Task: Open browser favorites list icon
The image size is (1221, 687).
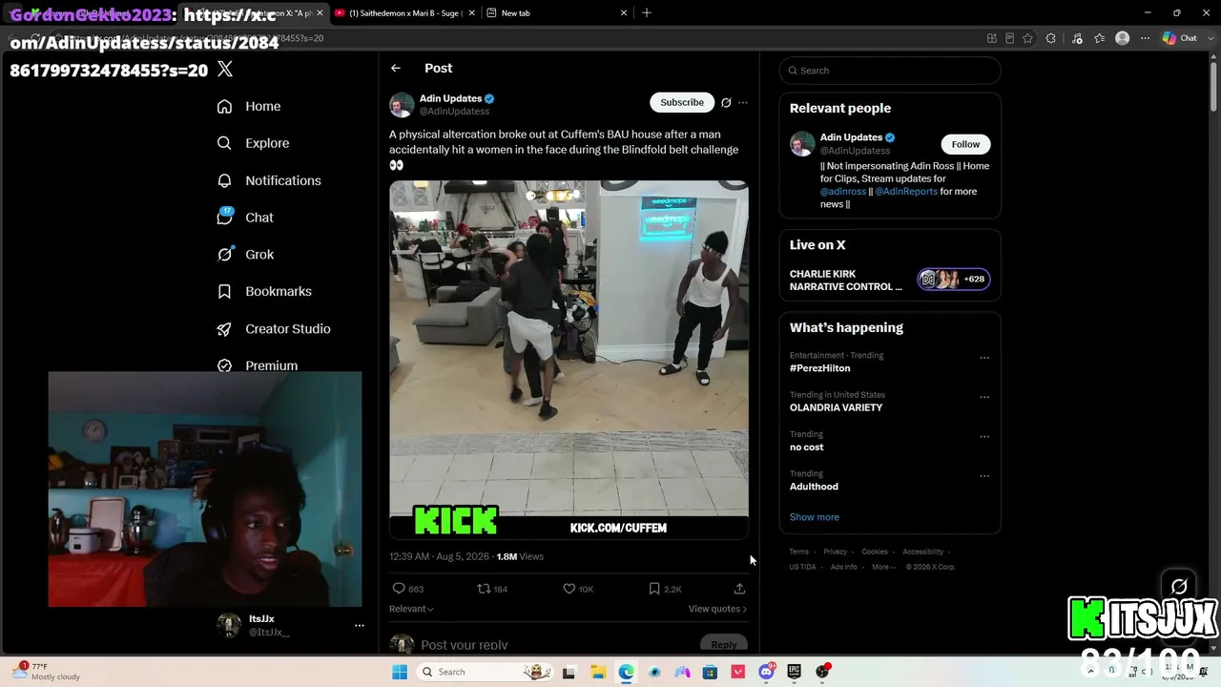Action: 1100,38
